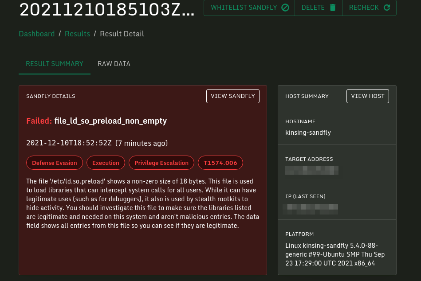Click the HOST SUMMARY panel header
421x281 pixels.
click(307, 96)
